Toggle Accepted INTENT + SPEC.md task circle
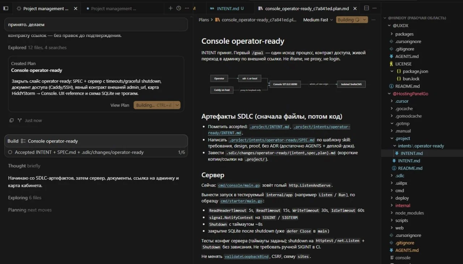463x264 pixels. (10, 152)
